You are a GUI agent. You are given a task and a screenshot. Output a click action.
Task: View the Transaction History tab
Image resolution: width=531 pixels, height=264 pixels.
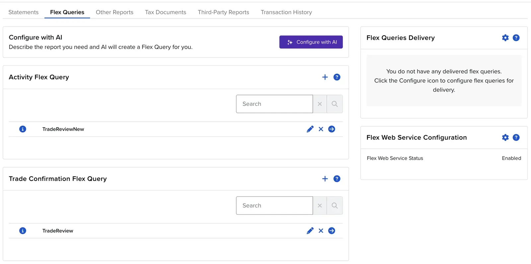tap(286, 12)
